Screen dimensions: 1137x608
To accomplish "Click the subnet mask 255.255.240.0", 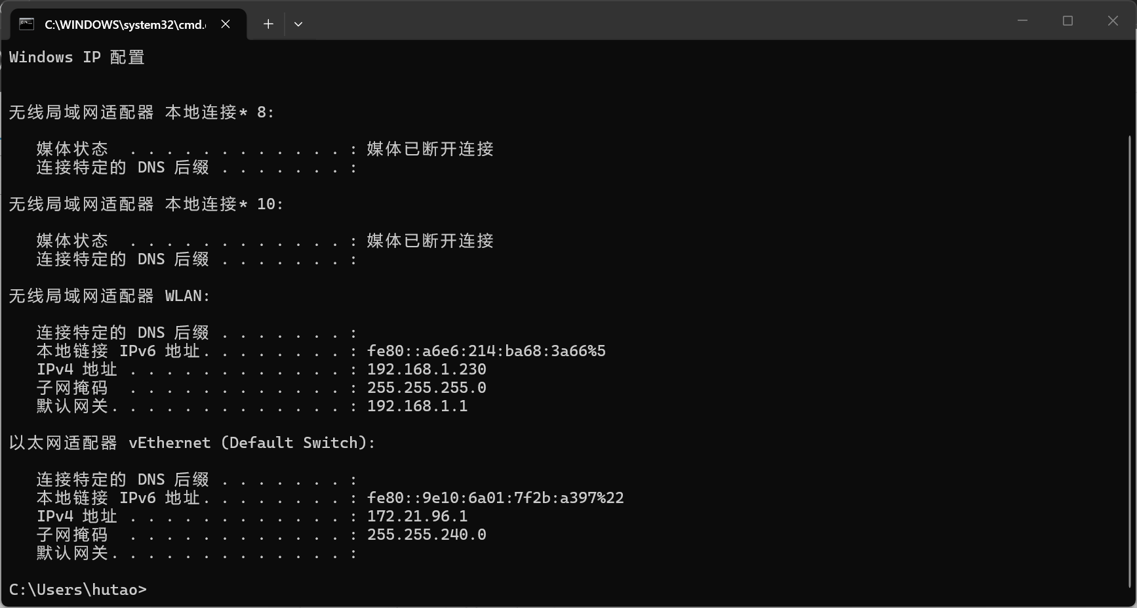I will pos(426,535).
